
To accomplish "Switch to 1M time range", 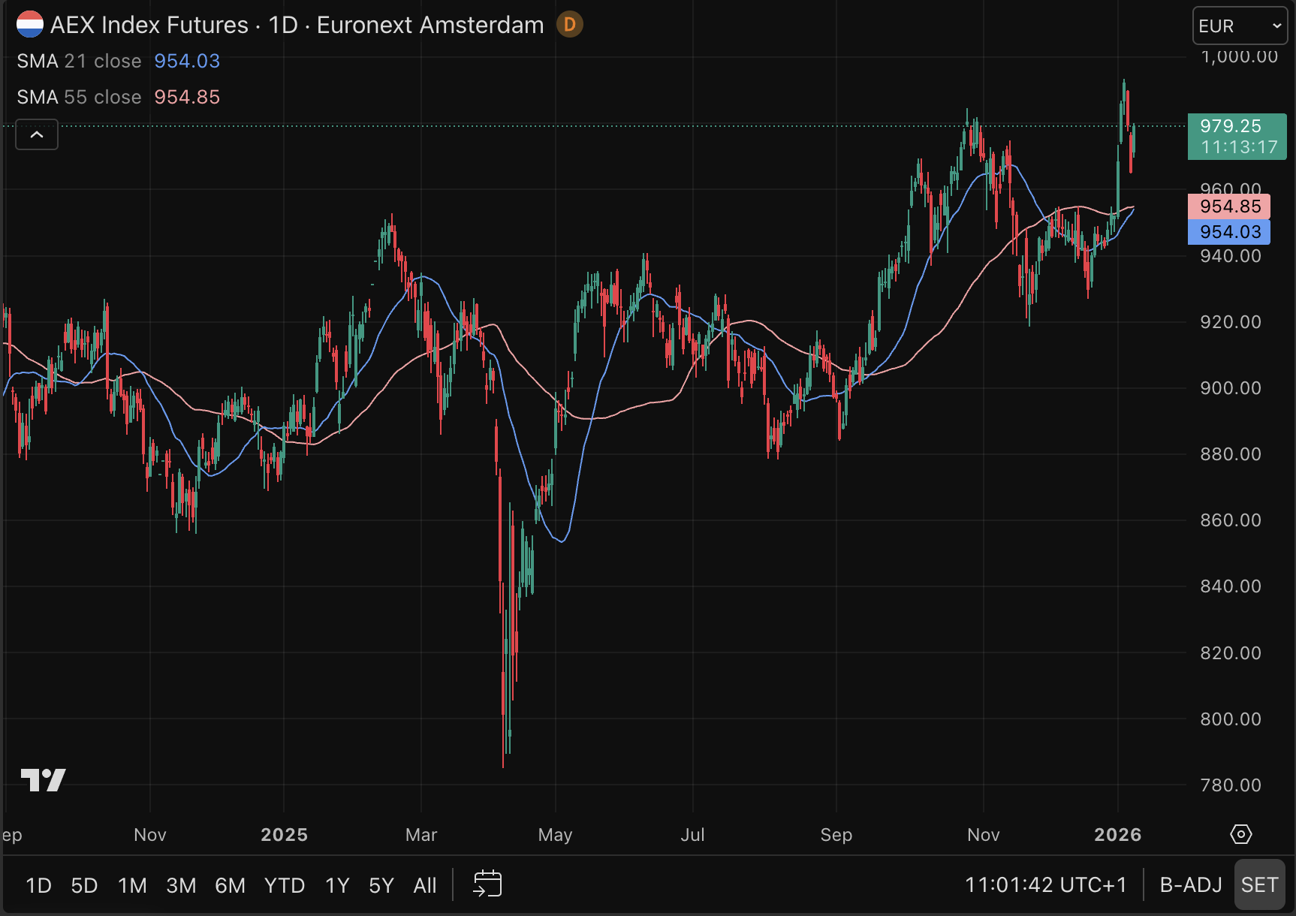I will tap(132, 885).
